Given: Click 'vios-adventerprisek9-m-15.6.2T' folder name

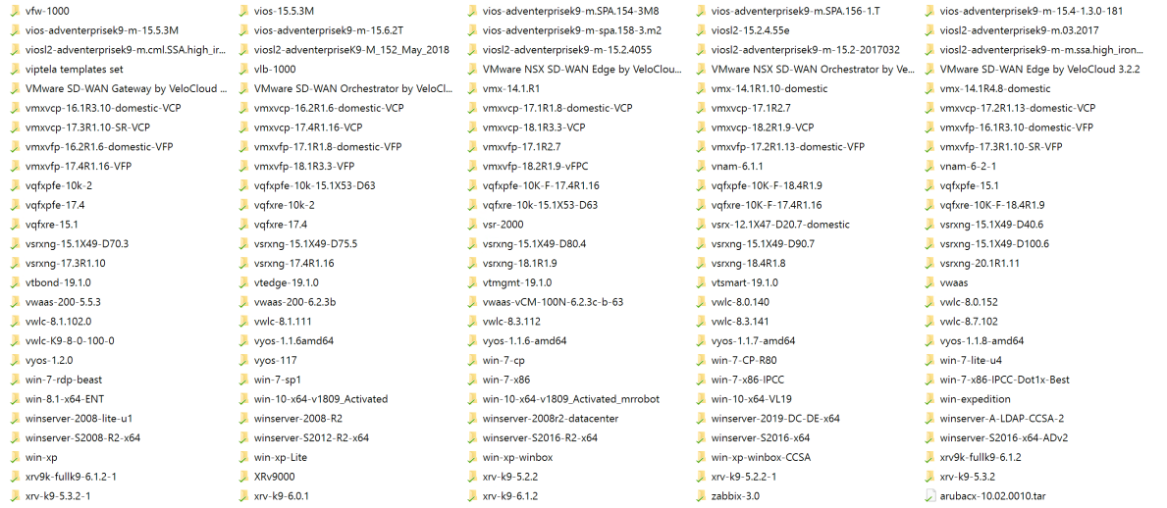Looking at the screenshot, I should (x=328, y=30).
